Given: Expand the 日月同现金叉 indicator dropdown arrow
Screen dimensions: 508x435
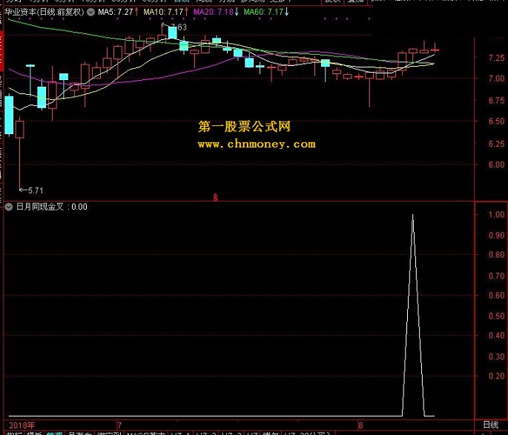Looking at the screenshot, I should 8,207.
